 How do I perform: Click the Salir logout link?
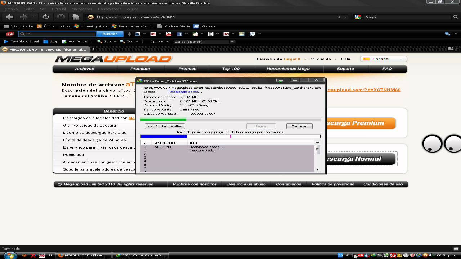pyautogui.click(x=346, y=59)
